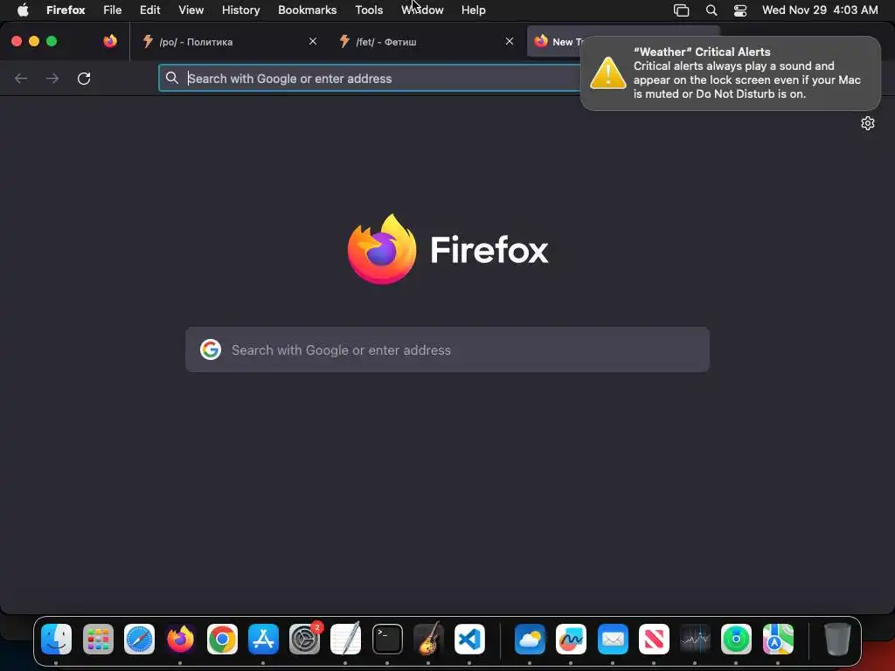This screenshot has height=671, width=895.
Task: Click the Firefox View button in the tab bar
Action: (x=110, y=41)
